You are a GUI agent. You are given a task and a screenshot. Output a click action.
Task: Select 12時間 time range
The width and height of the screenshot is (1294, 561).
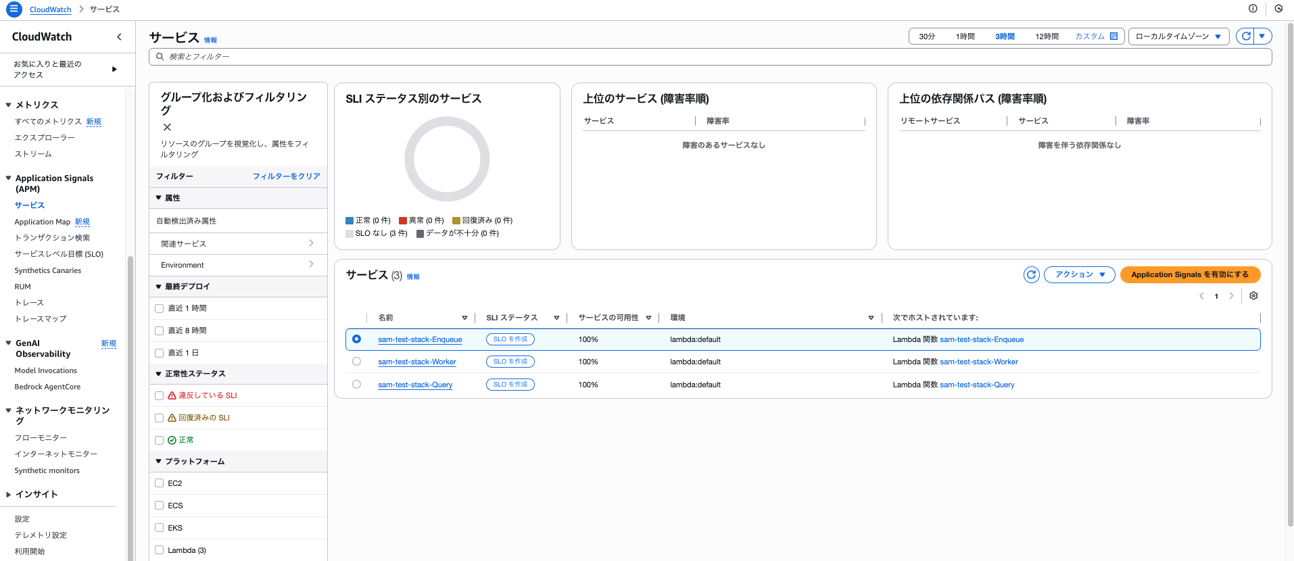point(1047,36)
